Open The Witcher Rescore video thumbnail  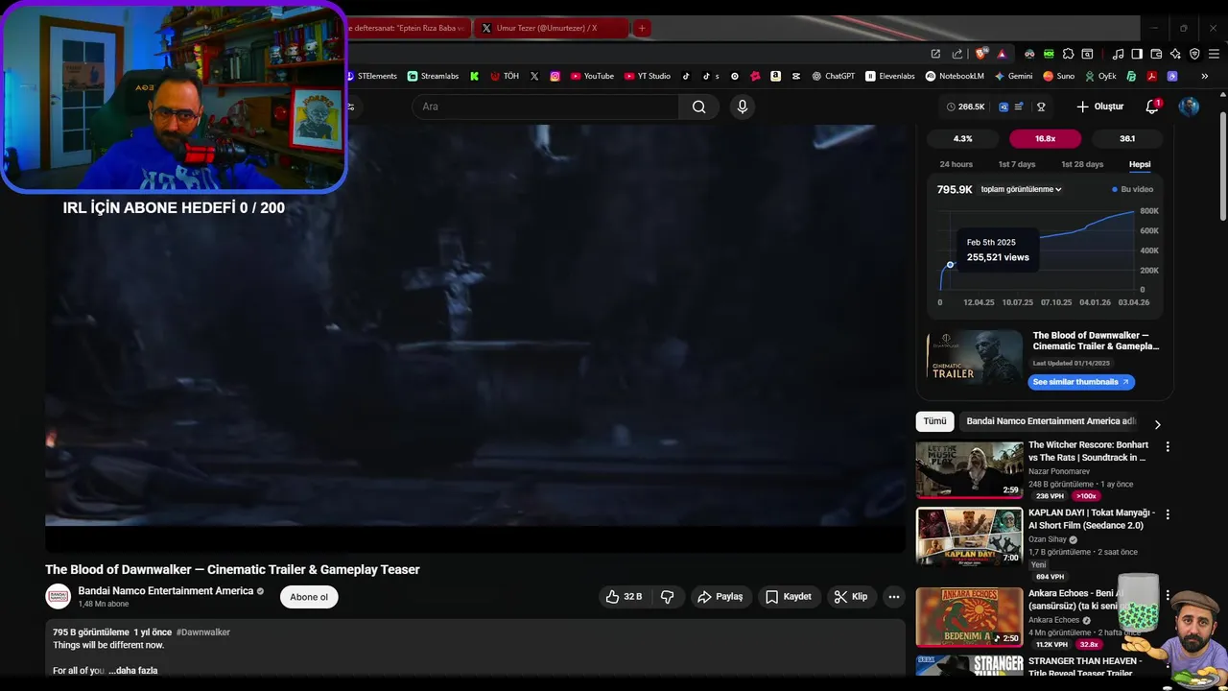click(x=969, y=469)
